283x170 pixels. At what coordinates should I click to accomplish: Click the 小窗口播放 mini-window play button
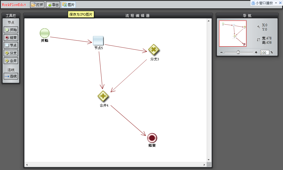(x=262, y=3)
